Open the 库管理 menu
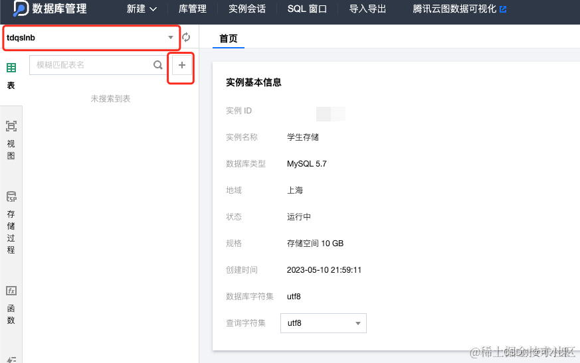580x363 pixels. pos(193,9)
